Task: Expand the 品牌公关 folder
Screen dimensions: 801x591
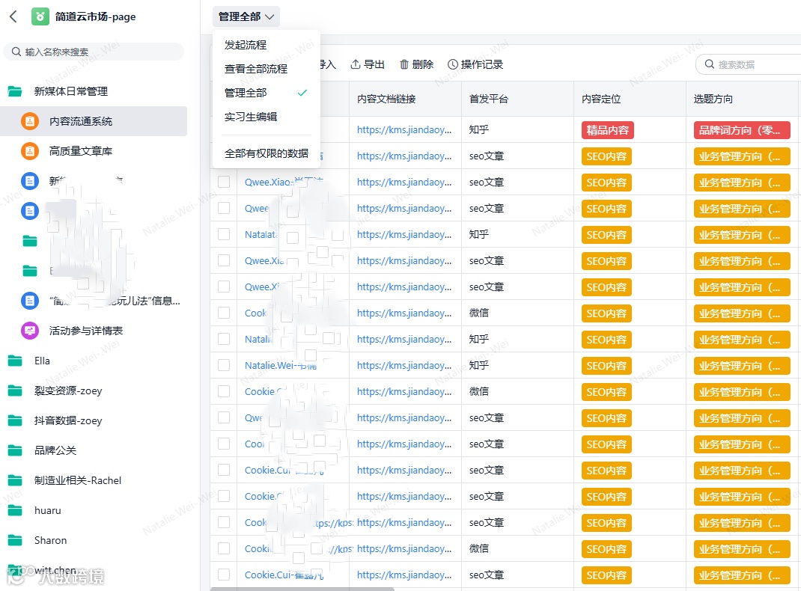Action: point(55,450)
